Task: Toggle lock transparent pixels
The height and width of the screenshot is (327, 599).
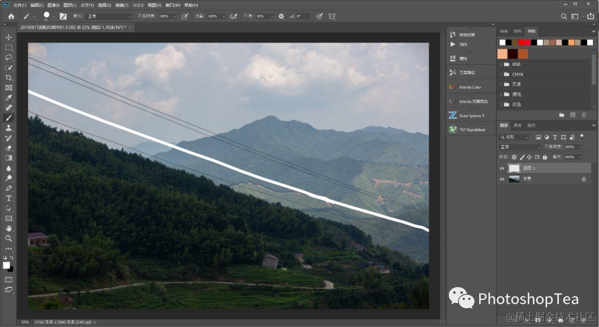Action: point(514,157)
